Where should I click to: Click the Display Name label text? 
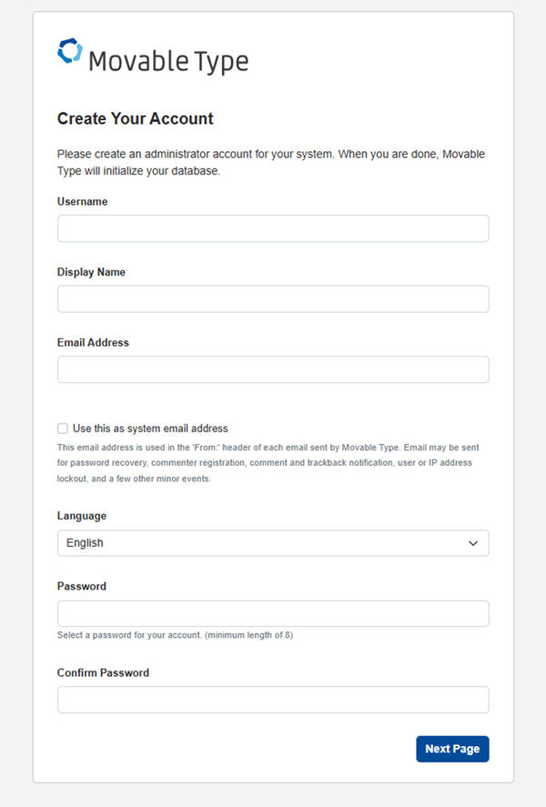coord(91,272)
